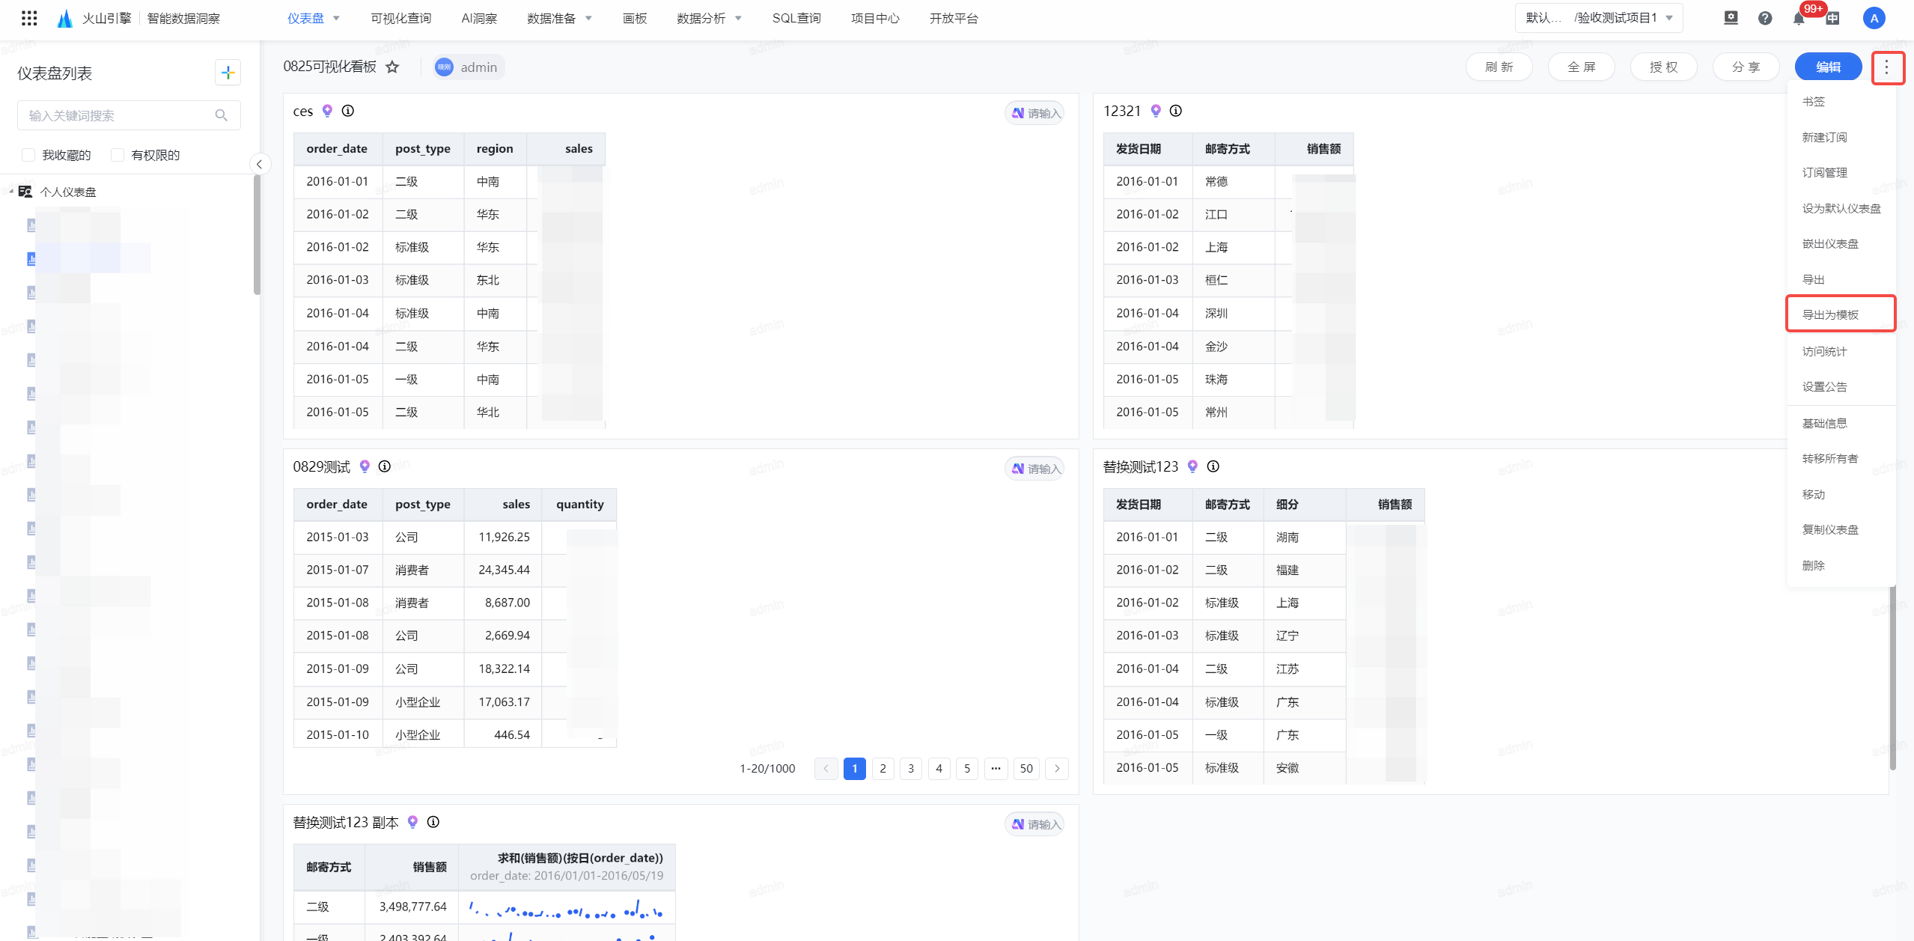The width and height of the screenshot is (1914, 941).
Task: Click the monitor icon beside help
Action: point(1731,18)
